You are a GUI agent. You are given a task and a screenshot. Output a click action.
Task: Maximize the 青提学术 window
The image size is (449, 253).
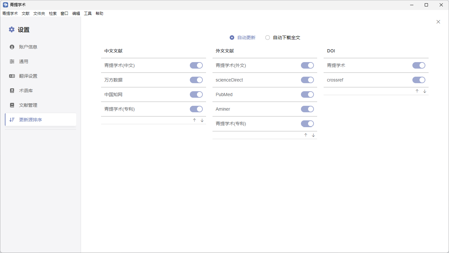pos(426,5)
